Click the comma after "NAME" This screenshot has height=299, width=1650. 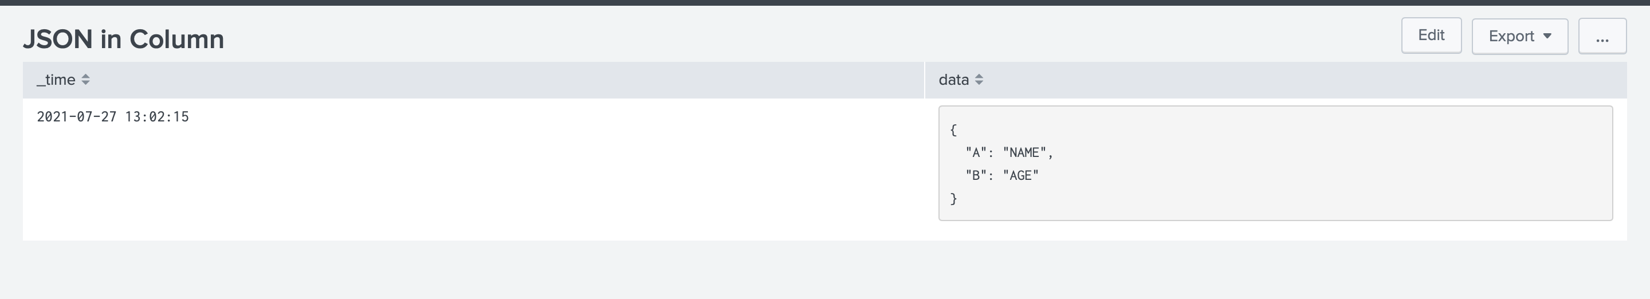1051,154
